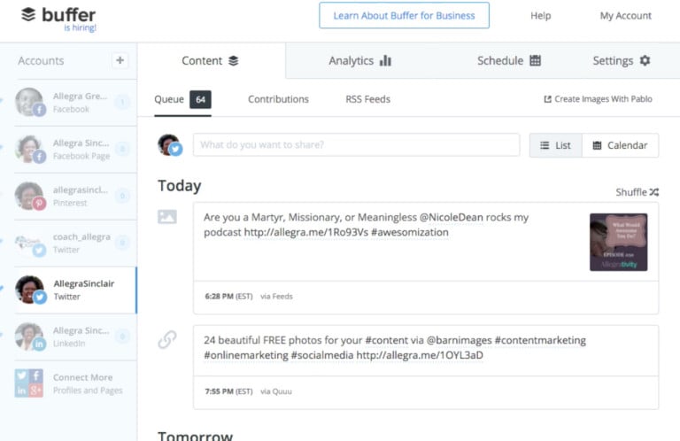The image size is (680, 441).
Task: Open the Martyr post image thumbnail
Action: 618,242
